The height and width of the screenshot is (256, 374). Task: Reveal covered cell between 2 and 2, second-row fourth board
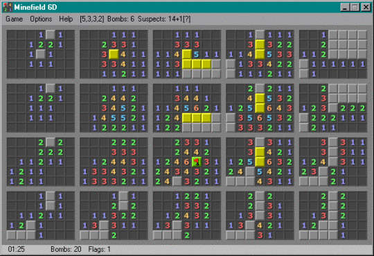point(260,89)
